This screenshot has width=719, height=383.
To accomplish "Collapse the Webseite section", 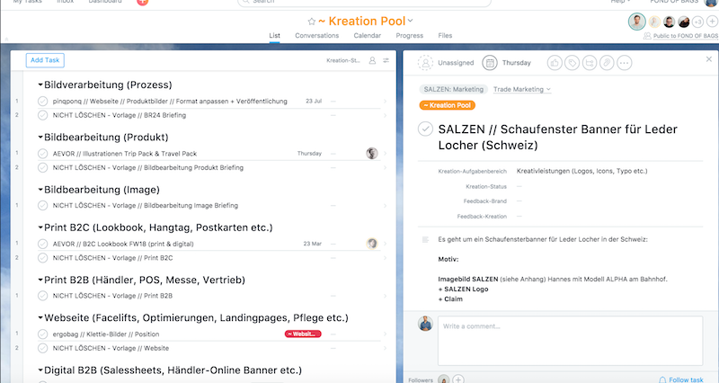I will point(40,318).
